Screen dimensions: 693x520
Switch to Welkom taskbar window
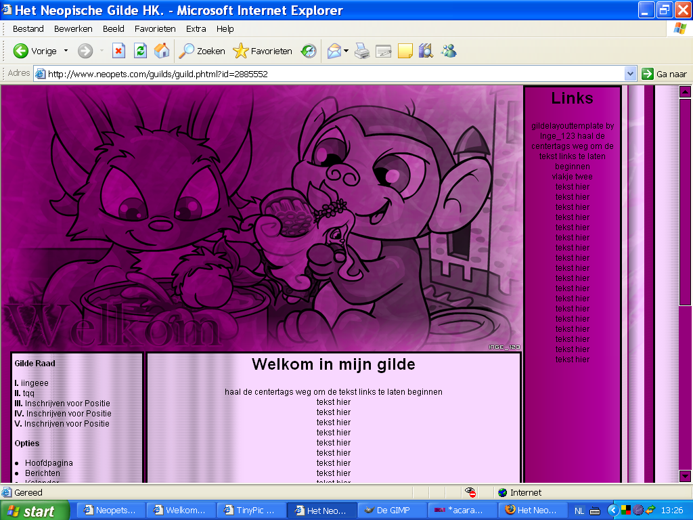click(180, 511)
